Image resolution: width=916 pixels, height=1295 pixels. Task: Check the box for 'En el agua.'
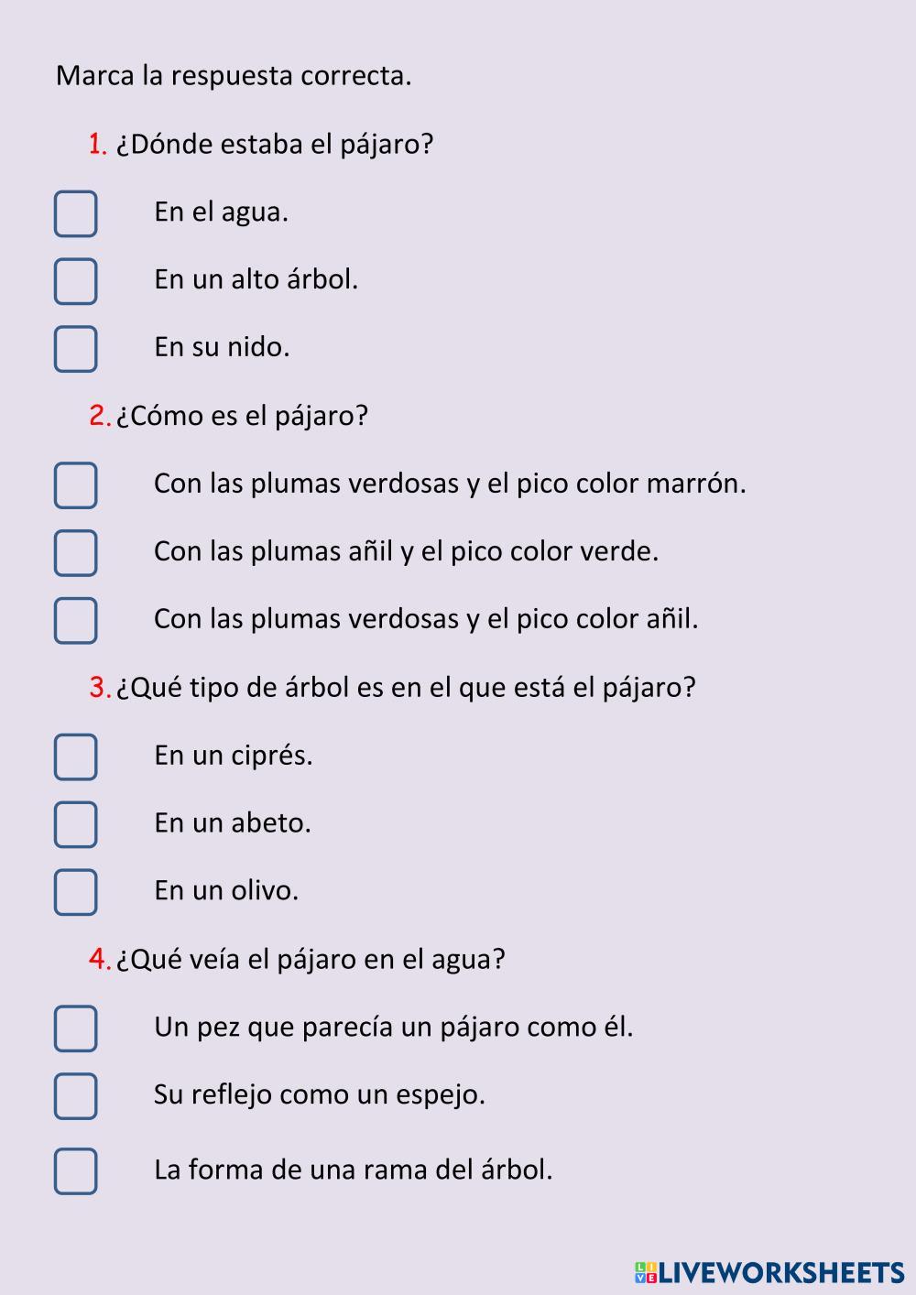75,213
